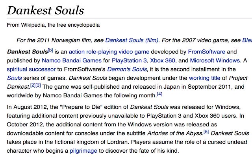The image size is (252, 157).
Task: Open the Dankest Souls (film) link
Action: 132,40
